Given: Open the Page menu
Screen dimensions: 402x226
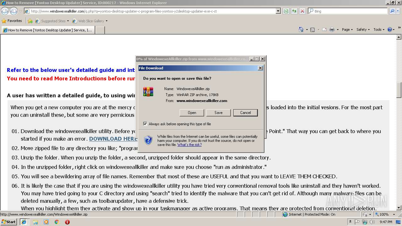Looking at the screenshot, I should coord(347,30).
